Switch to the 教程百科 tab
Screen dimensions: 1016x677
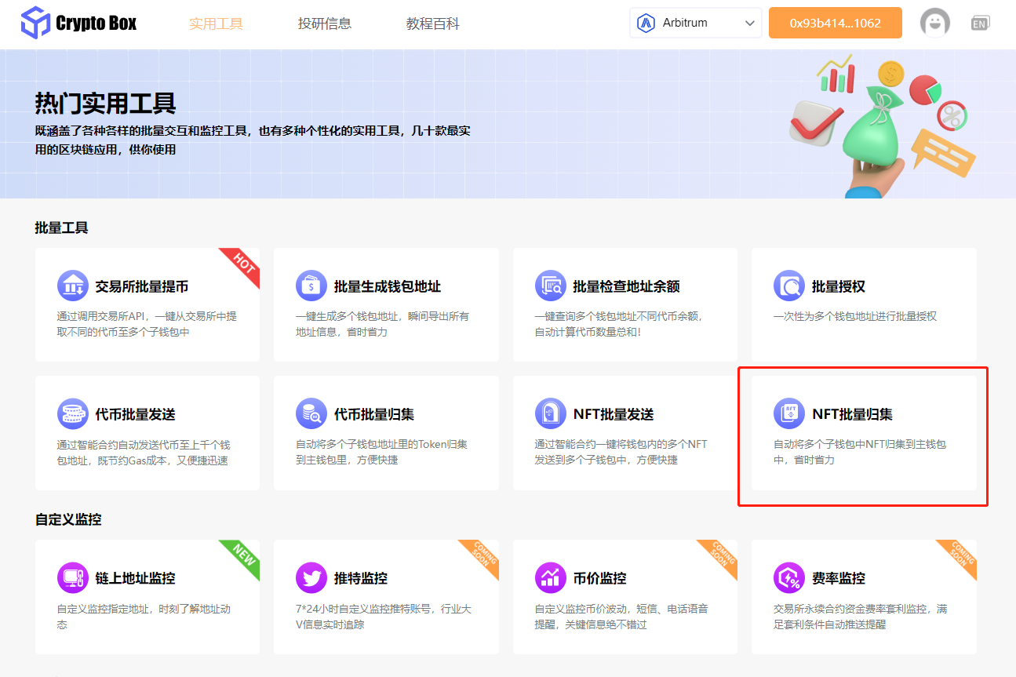[x=433, y=24]
